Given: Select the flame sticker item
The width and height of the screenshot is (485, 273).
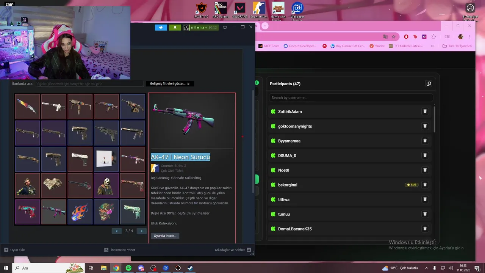Looking at the screenshot, I should click(80, 212).
